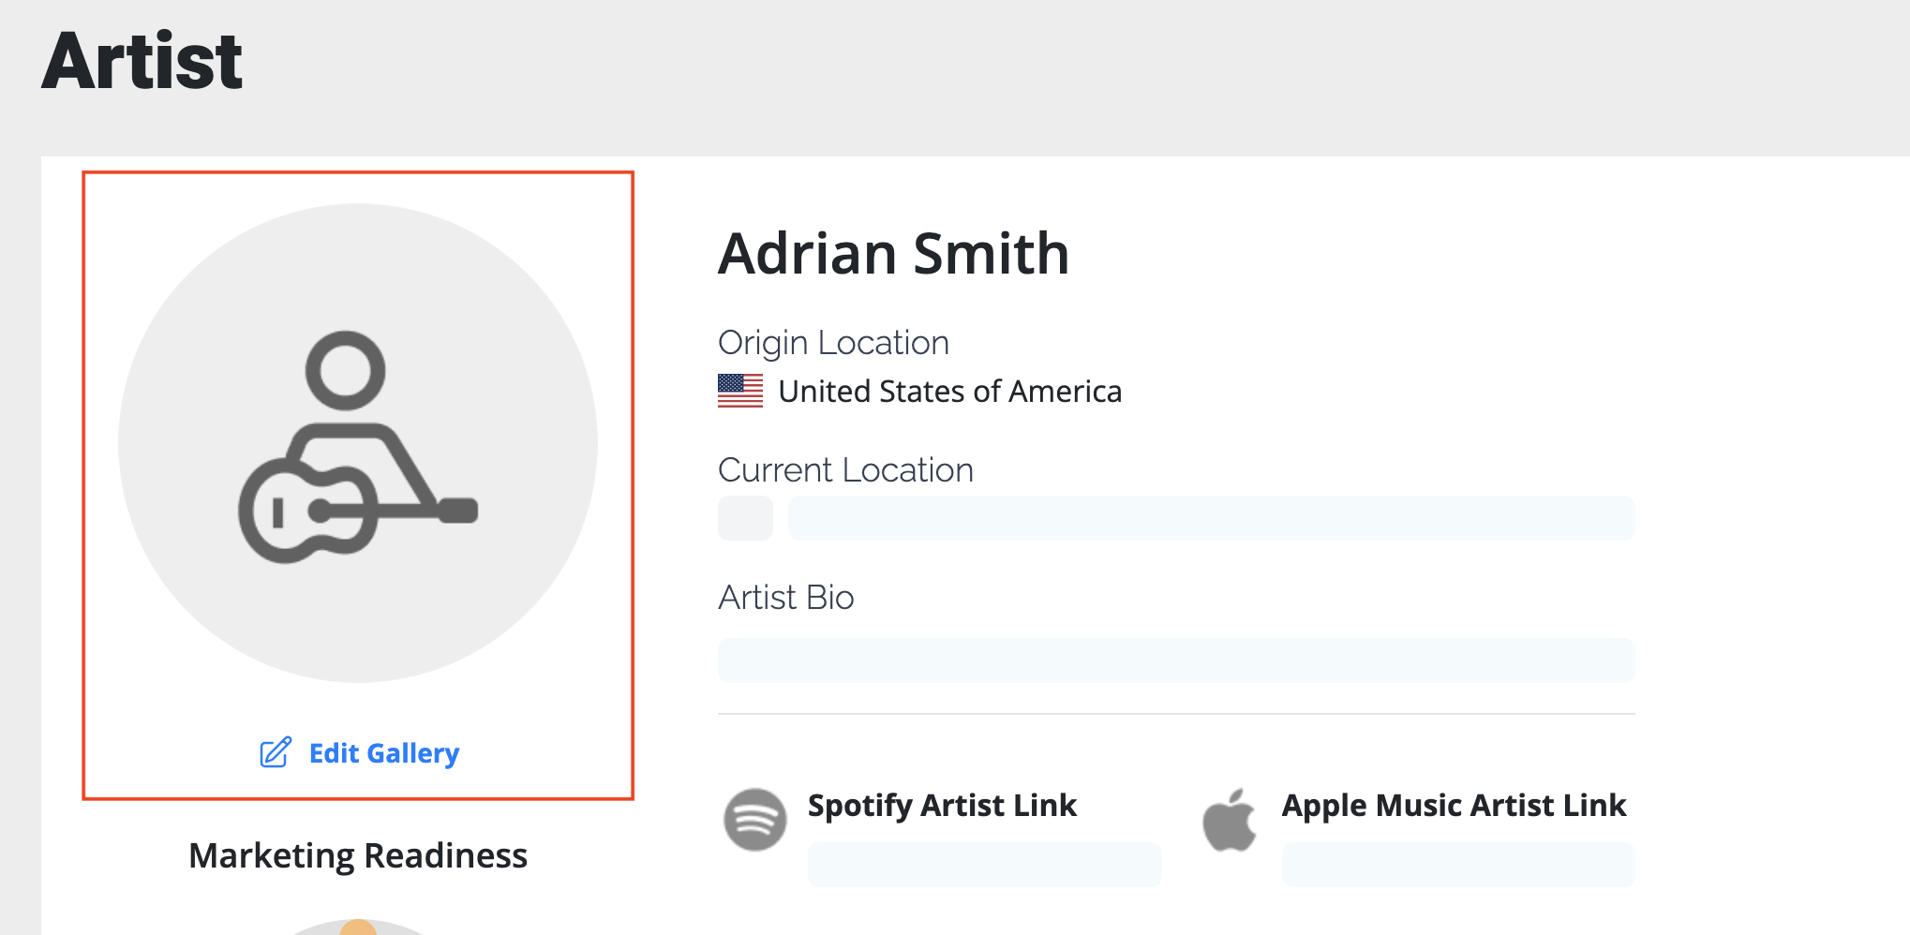1910x935 pixels.
Task: Click the Spotify logo icon
Action: pos(754,820)
